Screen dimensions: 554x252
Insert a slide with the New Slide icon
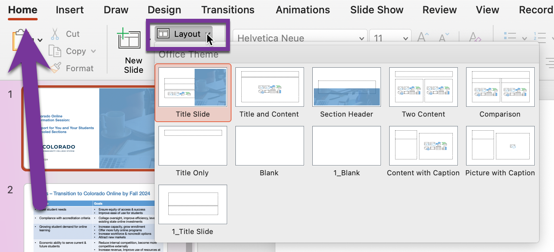tap(129, 39)
